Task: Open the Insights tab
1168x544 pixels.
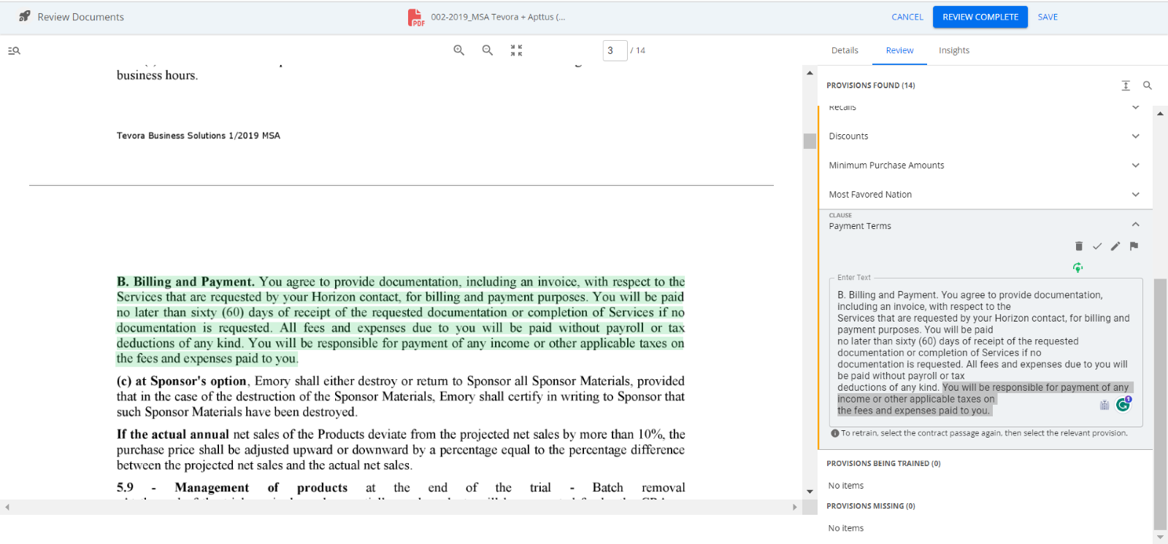Action: click(953, 50)
